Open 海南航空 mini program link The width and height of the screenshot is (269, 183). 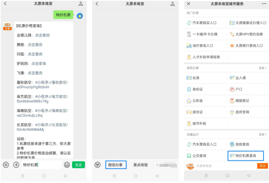click(42, 113)
